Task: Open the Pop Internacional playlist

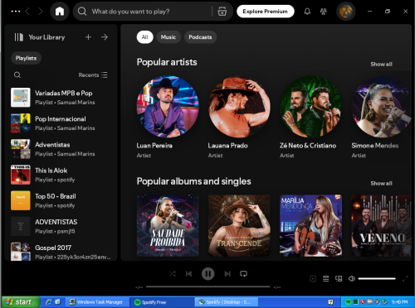Action: tap(61, 123)
